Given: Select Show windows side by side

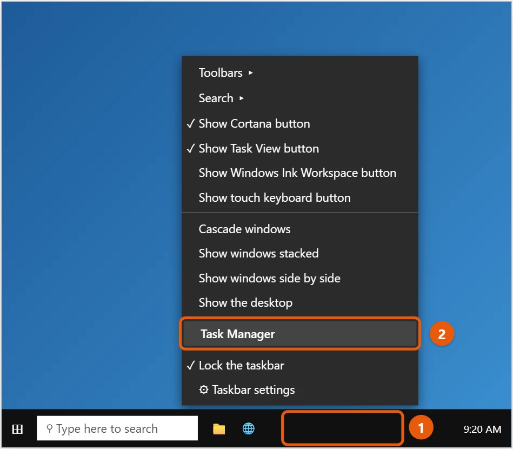Looking at the screenshot, I should click(x=300, y=278).
